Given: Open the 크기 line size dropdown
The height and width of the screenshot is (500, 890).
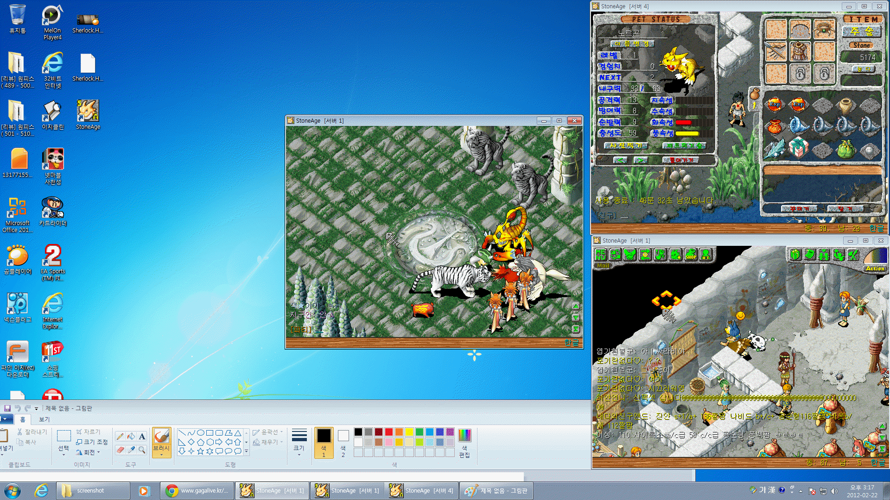Looking at the screenshot, I should (x=299, y=443).
